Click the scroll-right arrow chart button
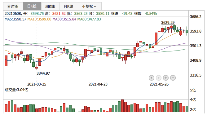Screen dimensions: 207x115 tap(159, 78)
